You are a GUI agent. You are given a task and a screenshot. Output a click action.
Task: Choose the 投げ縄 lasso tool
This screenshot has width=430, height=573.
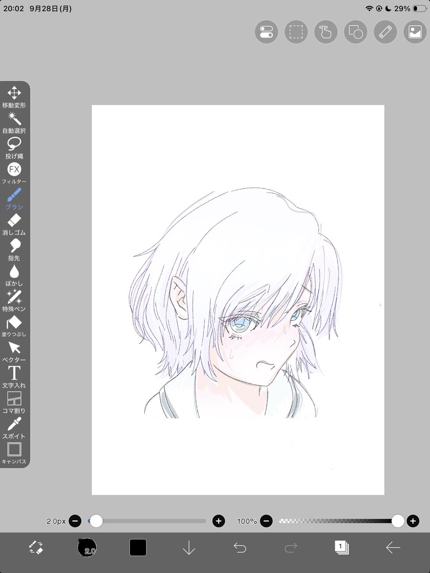click(x=14, y=149)
